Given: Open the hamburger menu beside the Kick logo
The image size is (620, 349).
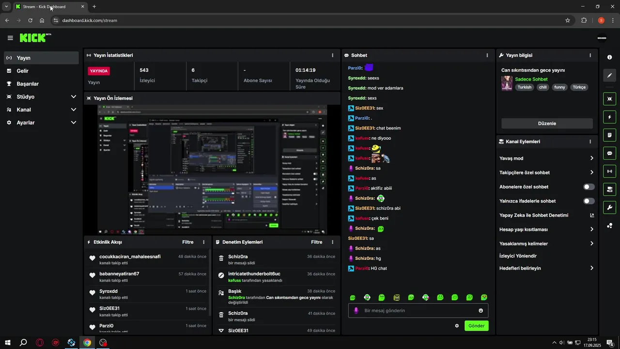Looking at the screenshot, I should point(10,38).
